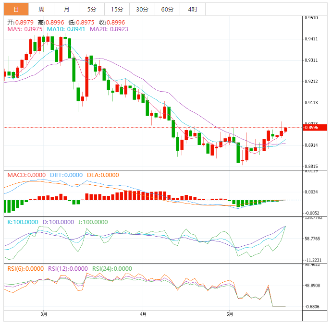Image resolution: width=331 pixels, height=324 pixels.
Task: Switch to the 月 monthly tab
Action: 66,9
